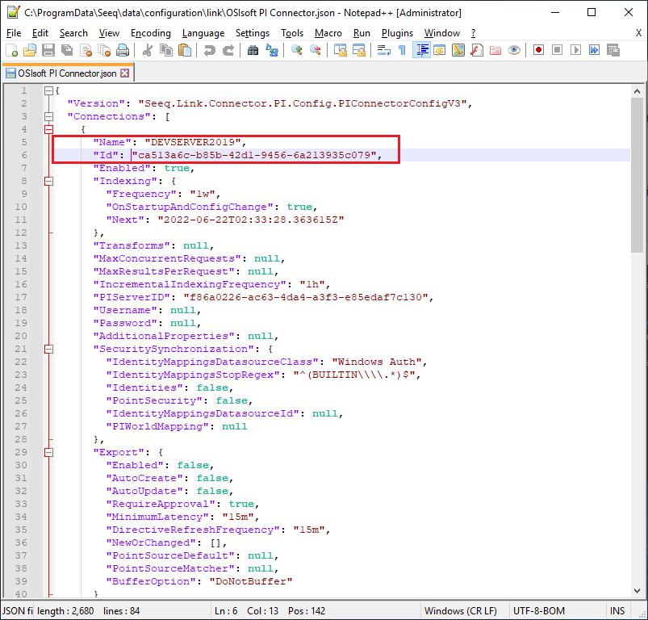Open the Window menu
Viewport: 648px width, 620px height.
click(441, 33)
